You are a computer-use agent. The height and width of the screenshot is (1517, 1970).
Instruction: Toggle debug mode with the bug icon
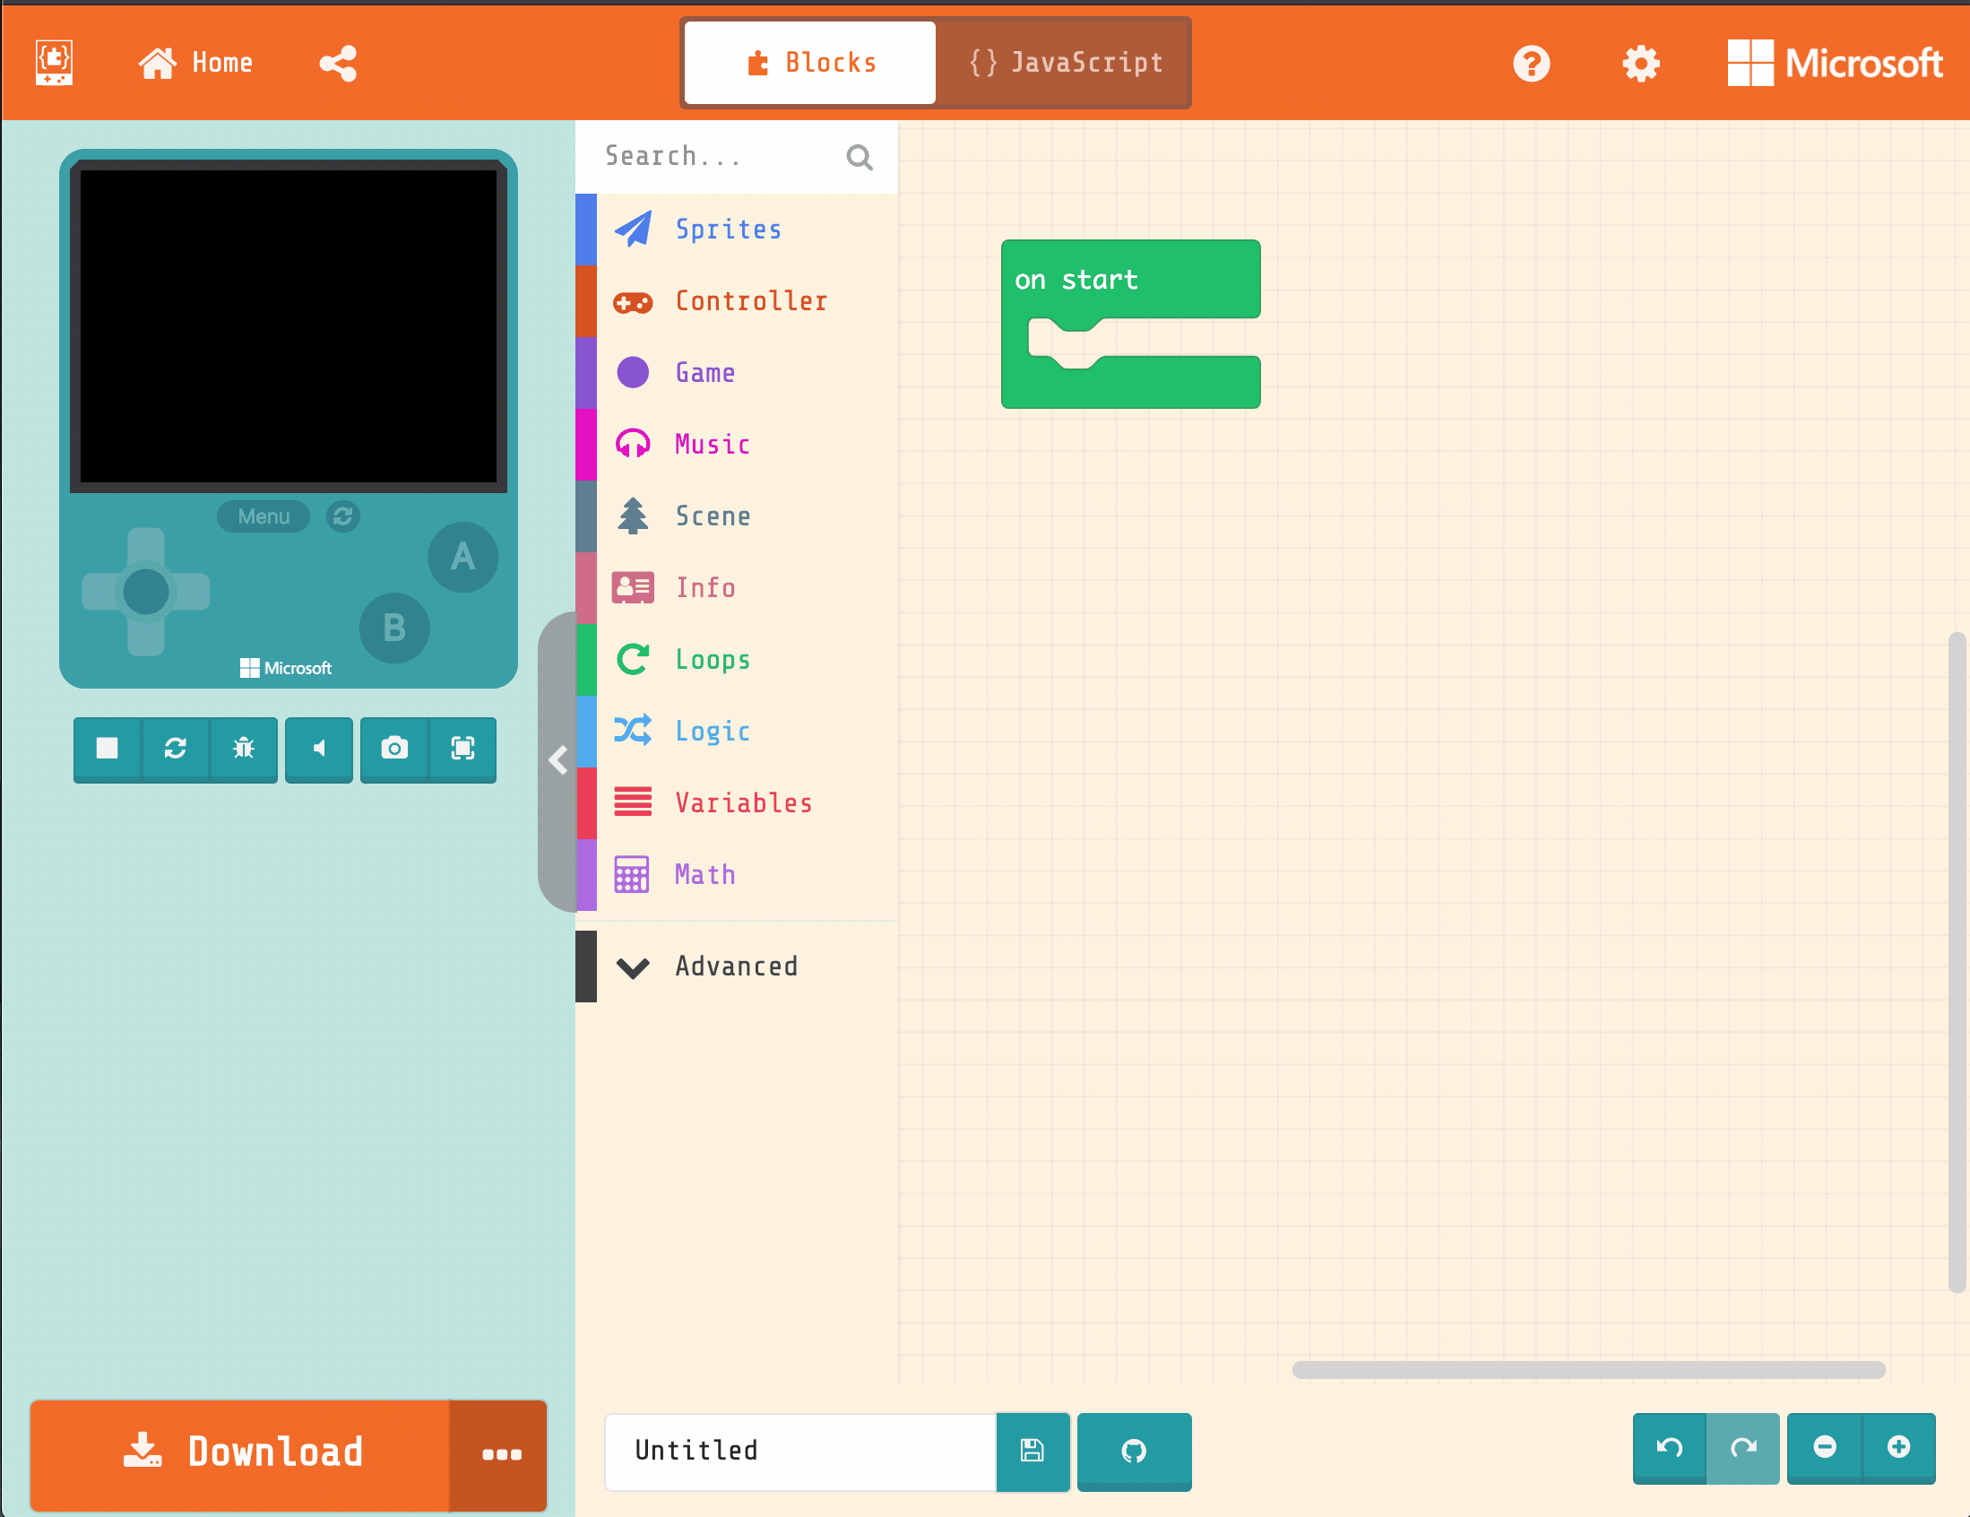244,748
